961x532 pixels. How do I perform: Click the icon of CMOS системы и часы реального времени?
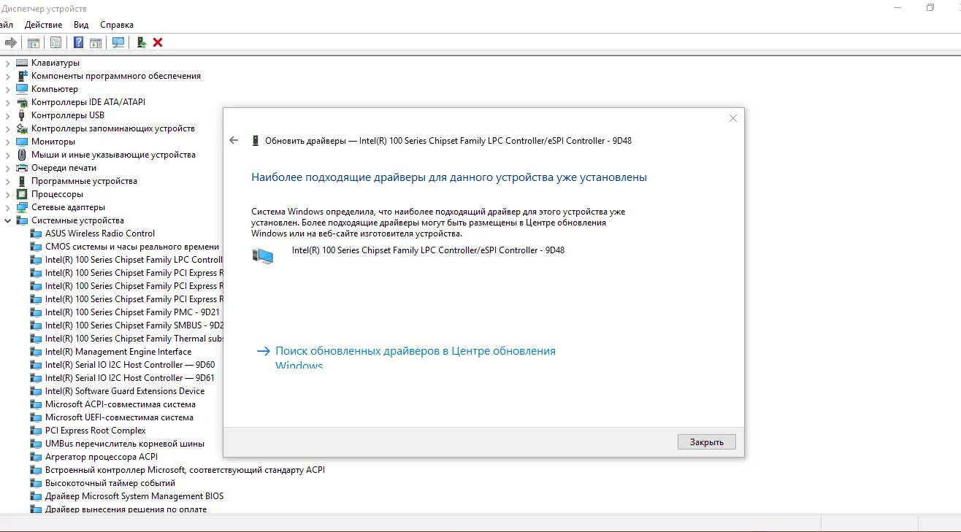coord(36,247)
